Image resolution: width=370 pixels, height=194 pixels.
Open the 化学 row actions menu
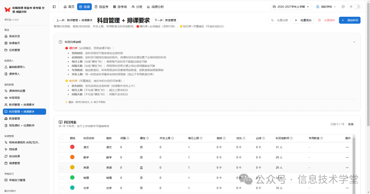pyautogui.click(x=347, y=188)
